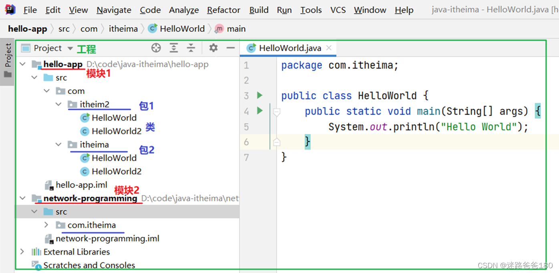Click the Collapse All icon in Project panel
This screenshot has height=273, width=559.
click(191, 48)
